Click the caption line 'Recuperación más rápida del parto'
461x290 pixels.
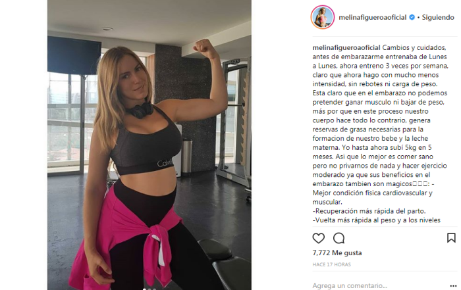click(369, 211)
